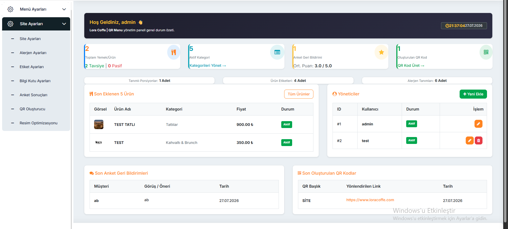
Task: Click the Yeni Ekle button
Action: click(x=473, y=94)
